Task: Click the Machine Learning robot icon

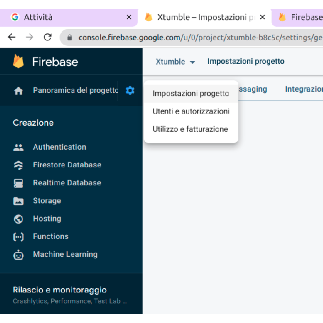Action: [18, 255]
